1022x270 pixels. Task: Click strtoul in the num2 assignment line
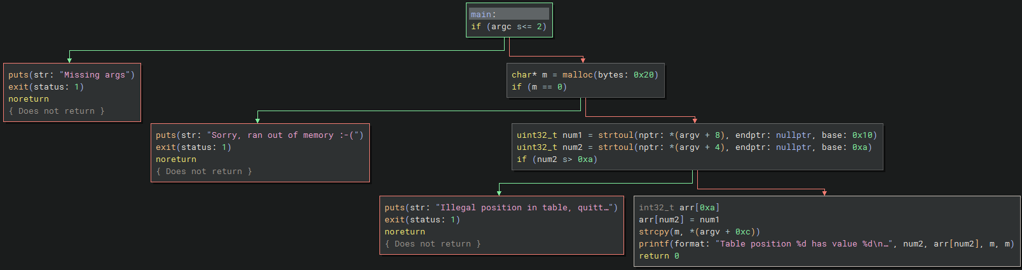coord(615,147)
